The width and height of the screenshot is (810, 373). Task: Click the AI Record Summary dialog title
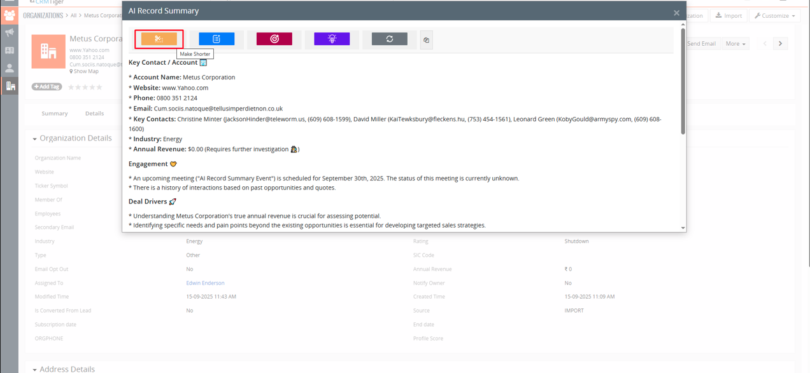164,11
